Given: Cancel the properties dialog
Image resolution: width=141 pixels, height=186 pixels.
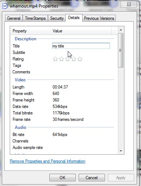Looking at the screenshot, I should coord(92,178).
